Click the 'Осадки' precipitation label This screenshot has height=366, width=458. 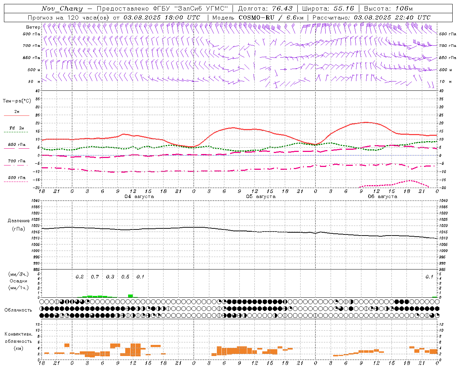[x=19, y=281]
